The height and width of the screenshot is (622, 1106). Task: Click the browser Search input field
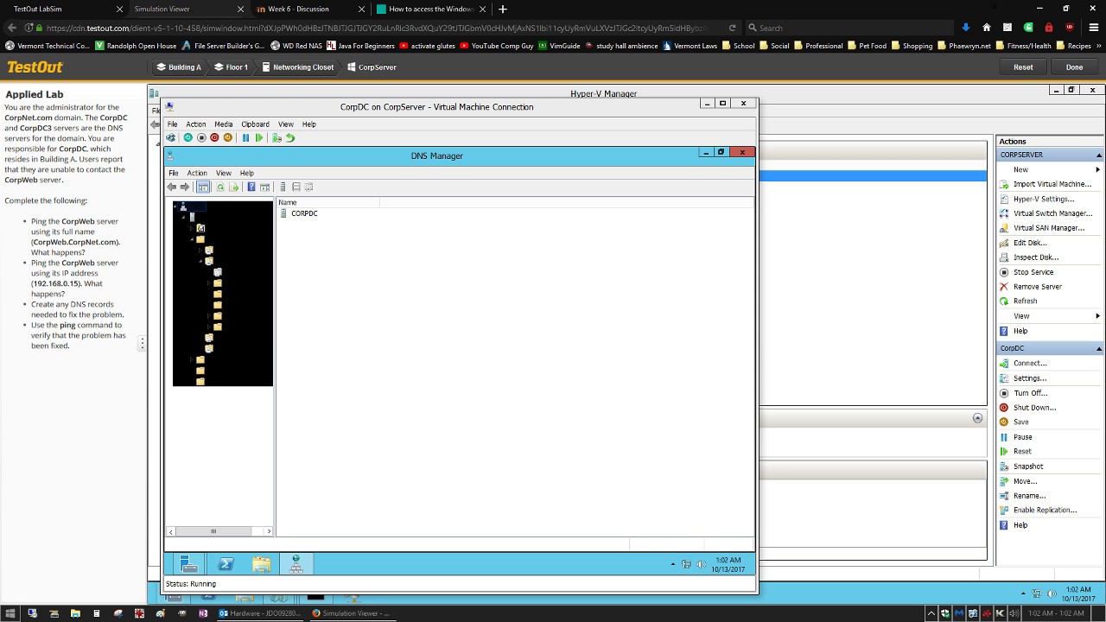pyautogui.click(x=849, y=28)
